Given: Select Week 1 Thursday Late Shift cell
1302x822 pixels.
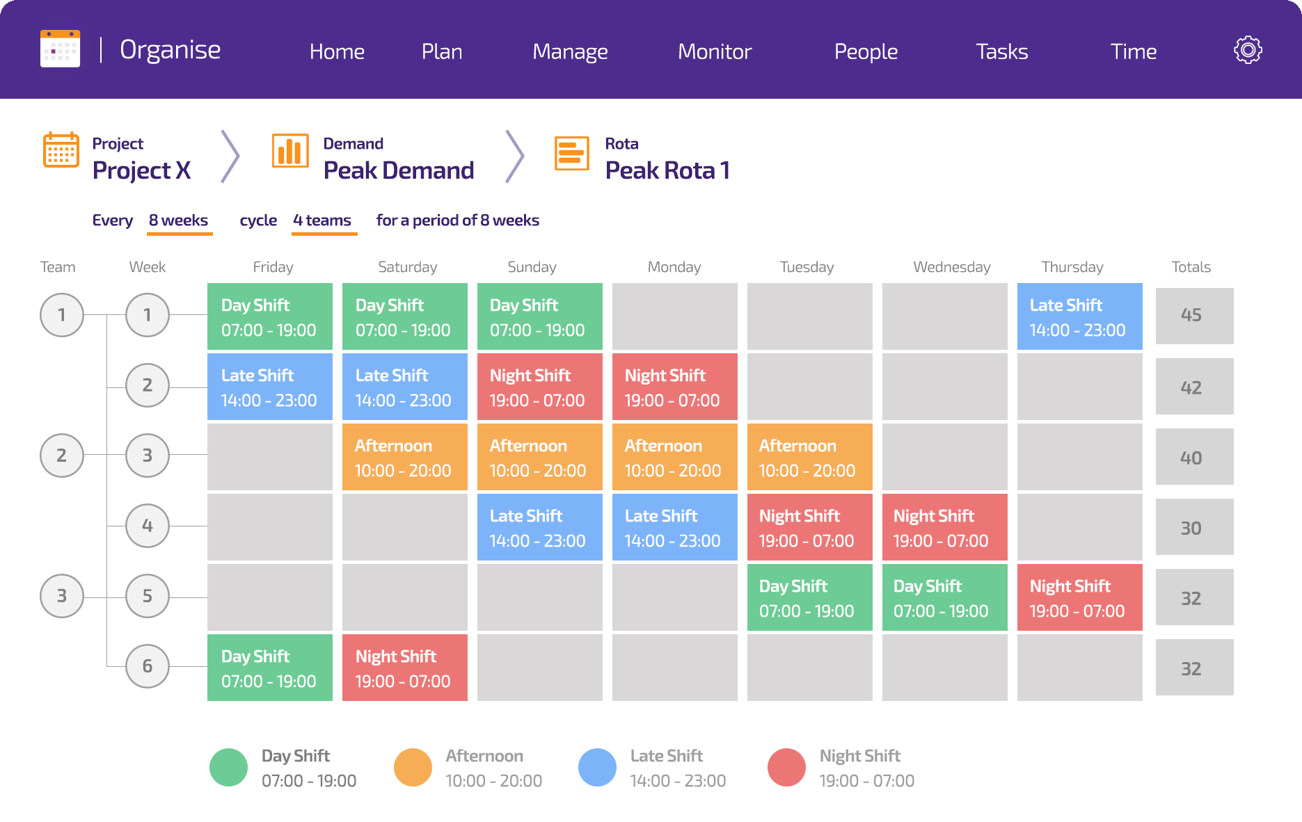Looking at the screenshot, I should (x=1080, y=316).
